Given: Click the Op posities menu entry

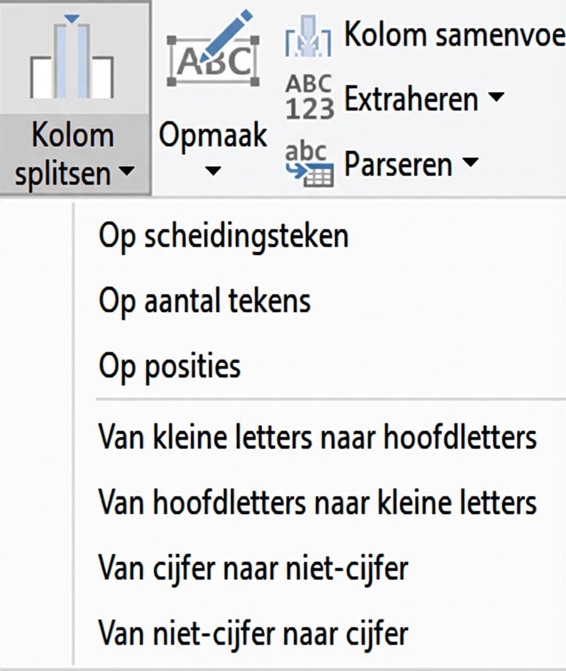Looking at the screenshot, I should click(x=169, y=366).
